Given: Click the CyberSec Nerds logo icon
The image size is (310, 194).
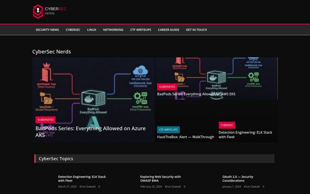Looking at the screenshot, I should click(x=38, y=12).
